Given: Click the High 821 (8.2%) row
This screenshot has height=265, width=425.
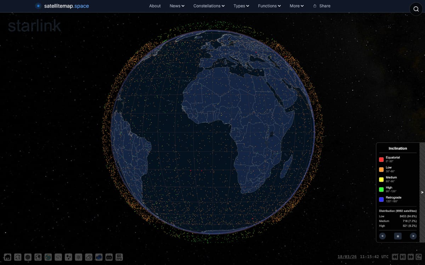Looking at the screenshot, I should (x=398, y=226).
